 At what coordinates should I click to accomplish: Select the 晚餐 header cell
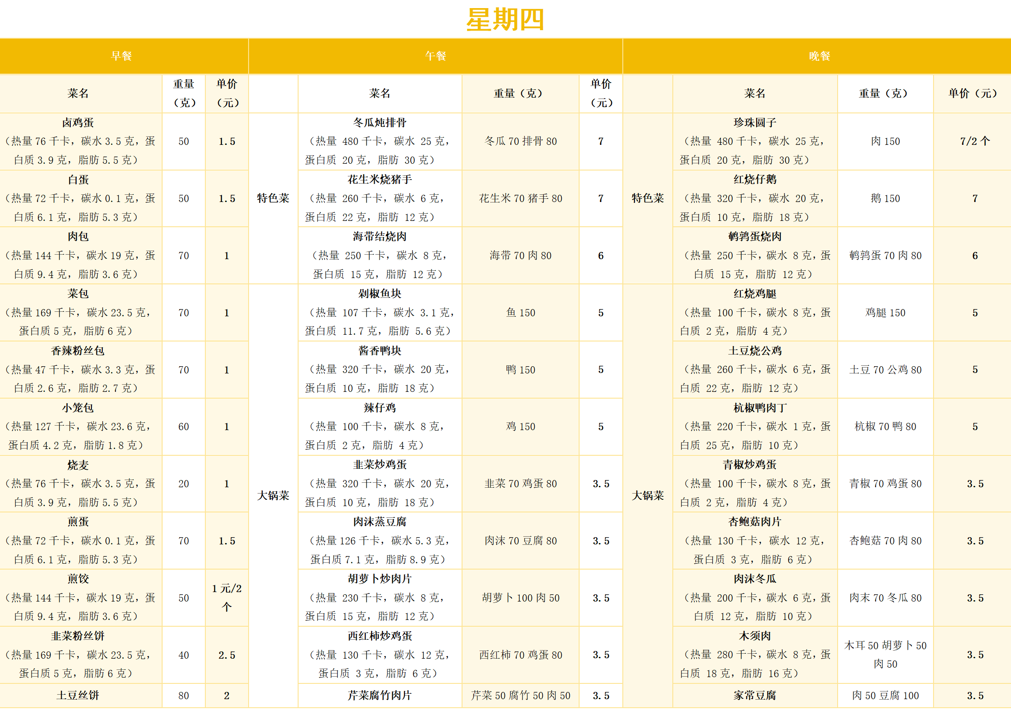pyautogui.click(x=819, y=56)
